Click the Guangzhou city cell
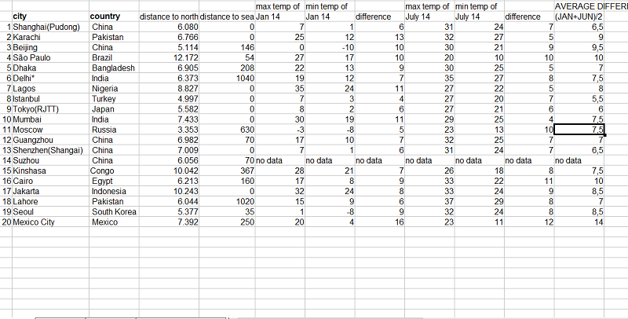The width and height of the screenshot is (628, 319). click(x=50, y=140)
